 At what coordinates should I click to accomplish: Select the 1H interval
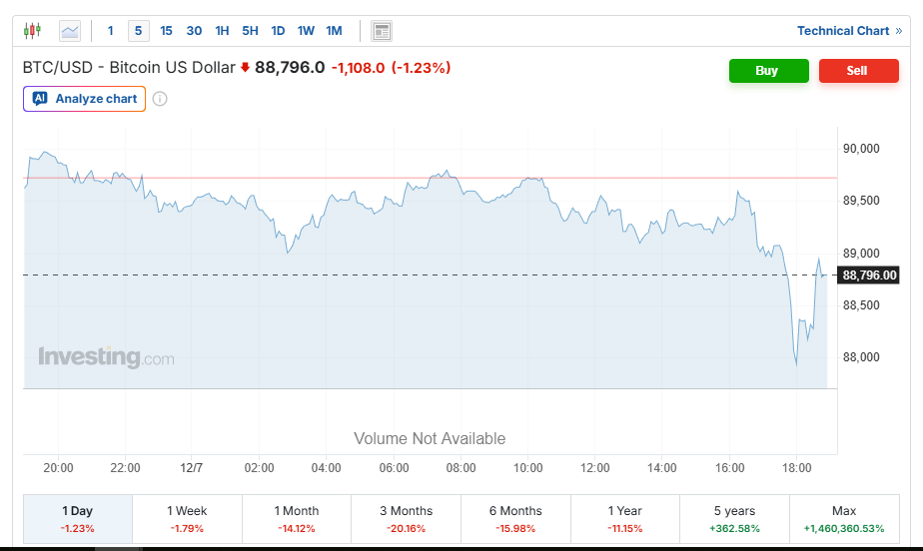click(222, 31)
